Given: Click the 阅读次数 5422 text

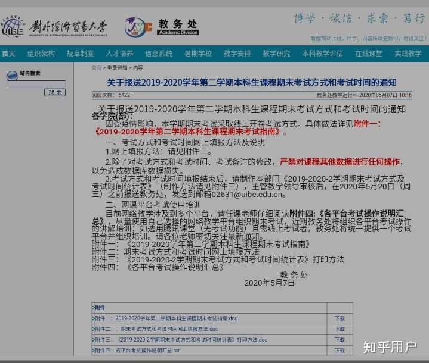Looking at the screenshot, I should click(111, 95).
